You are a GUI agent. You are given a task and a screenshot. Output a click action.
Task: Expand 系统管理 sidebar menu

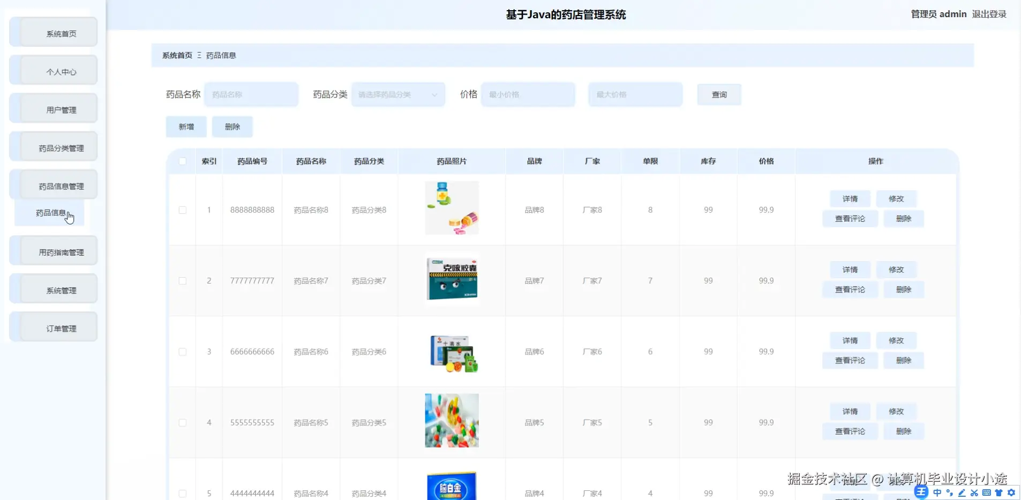coord(54,289)
